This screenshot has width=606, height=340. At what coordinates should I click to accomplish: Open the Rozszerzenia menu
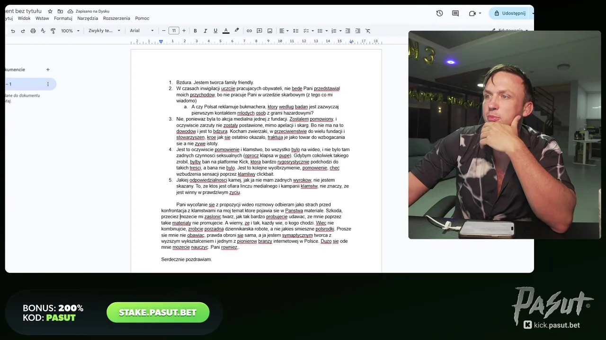(116, 18)
